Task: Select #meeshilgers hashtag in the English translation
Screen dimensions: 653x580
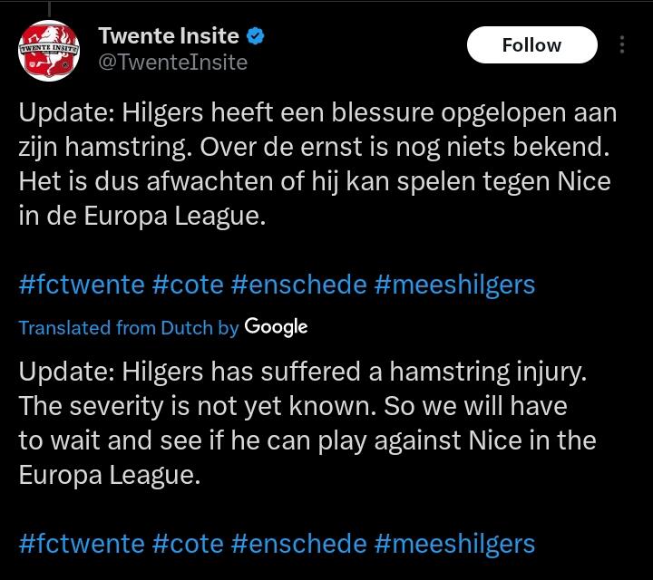Action: pos(454,543)
